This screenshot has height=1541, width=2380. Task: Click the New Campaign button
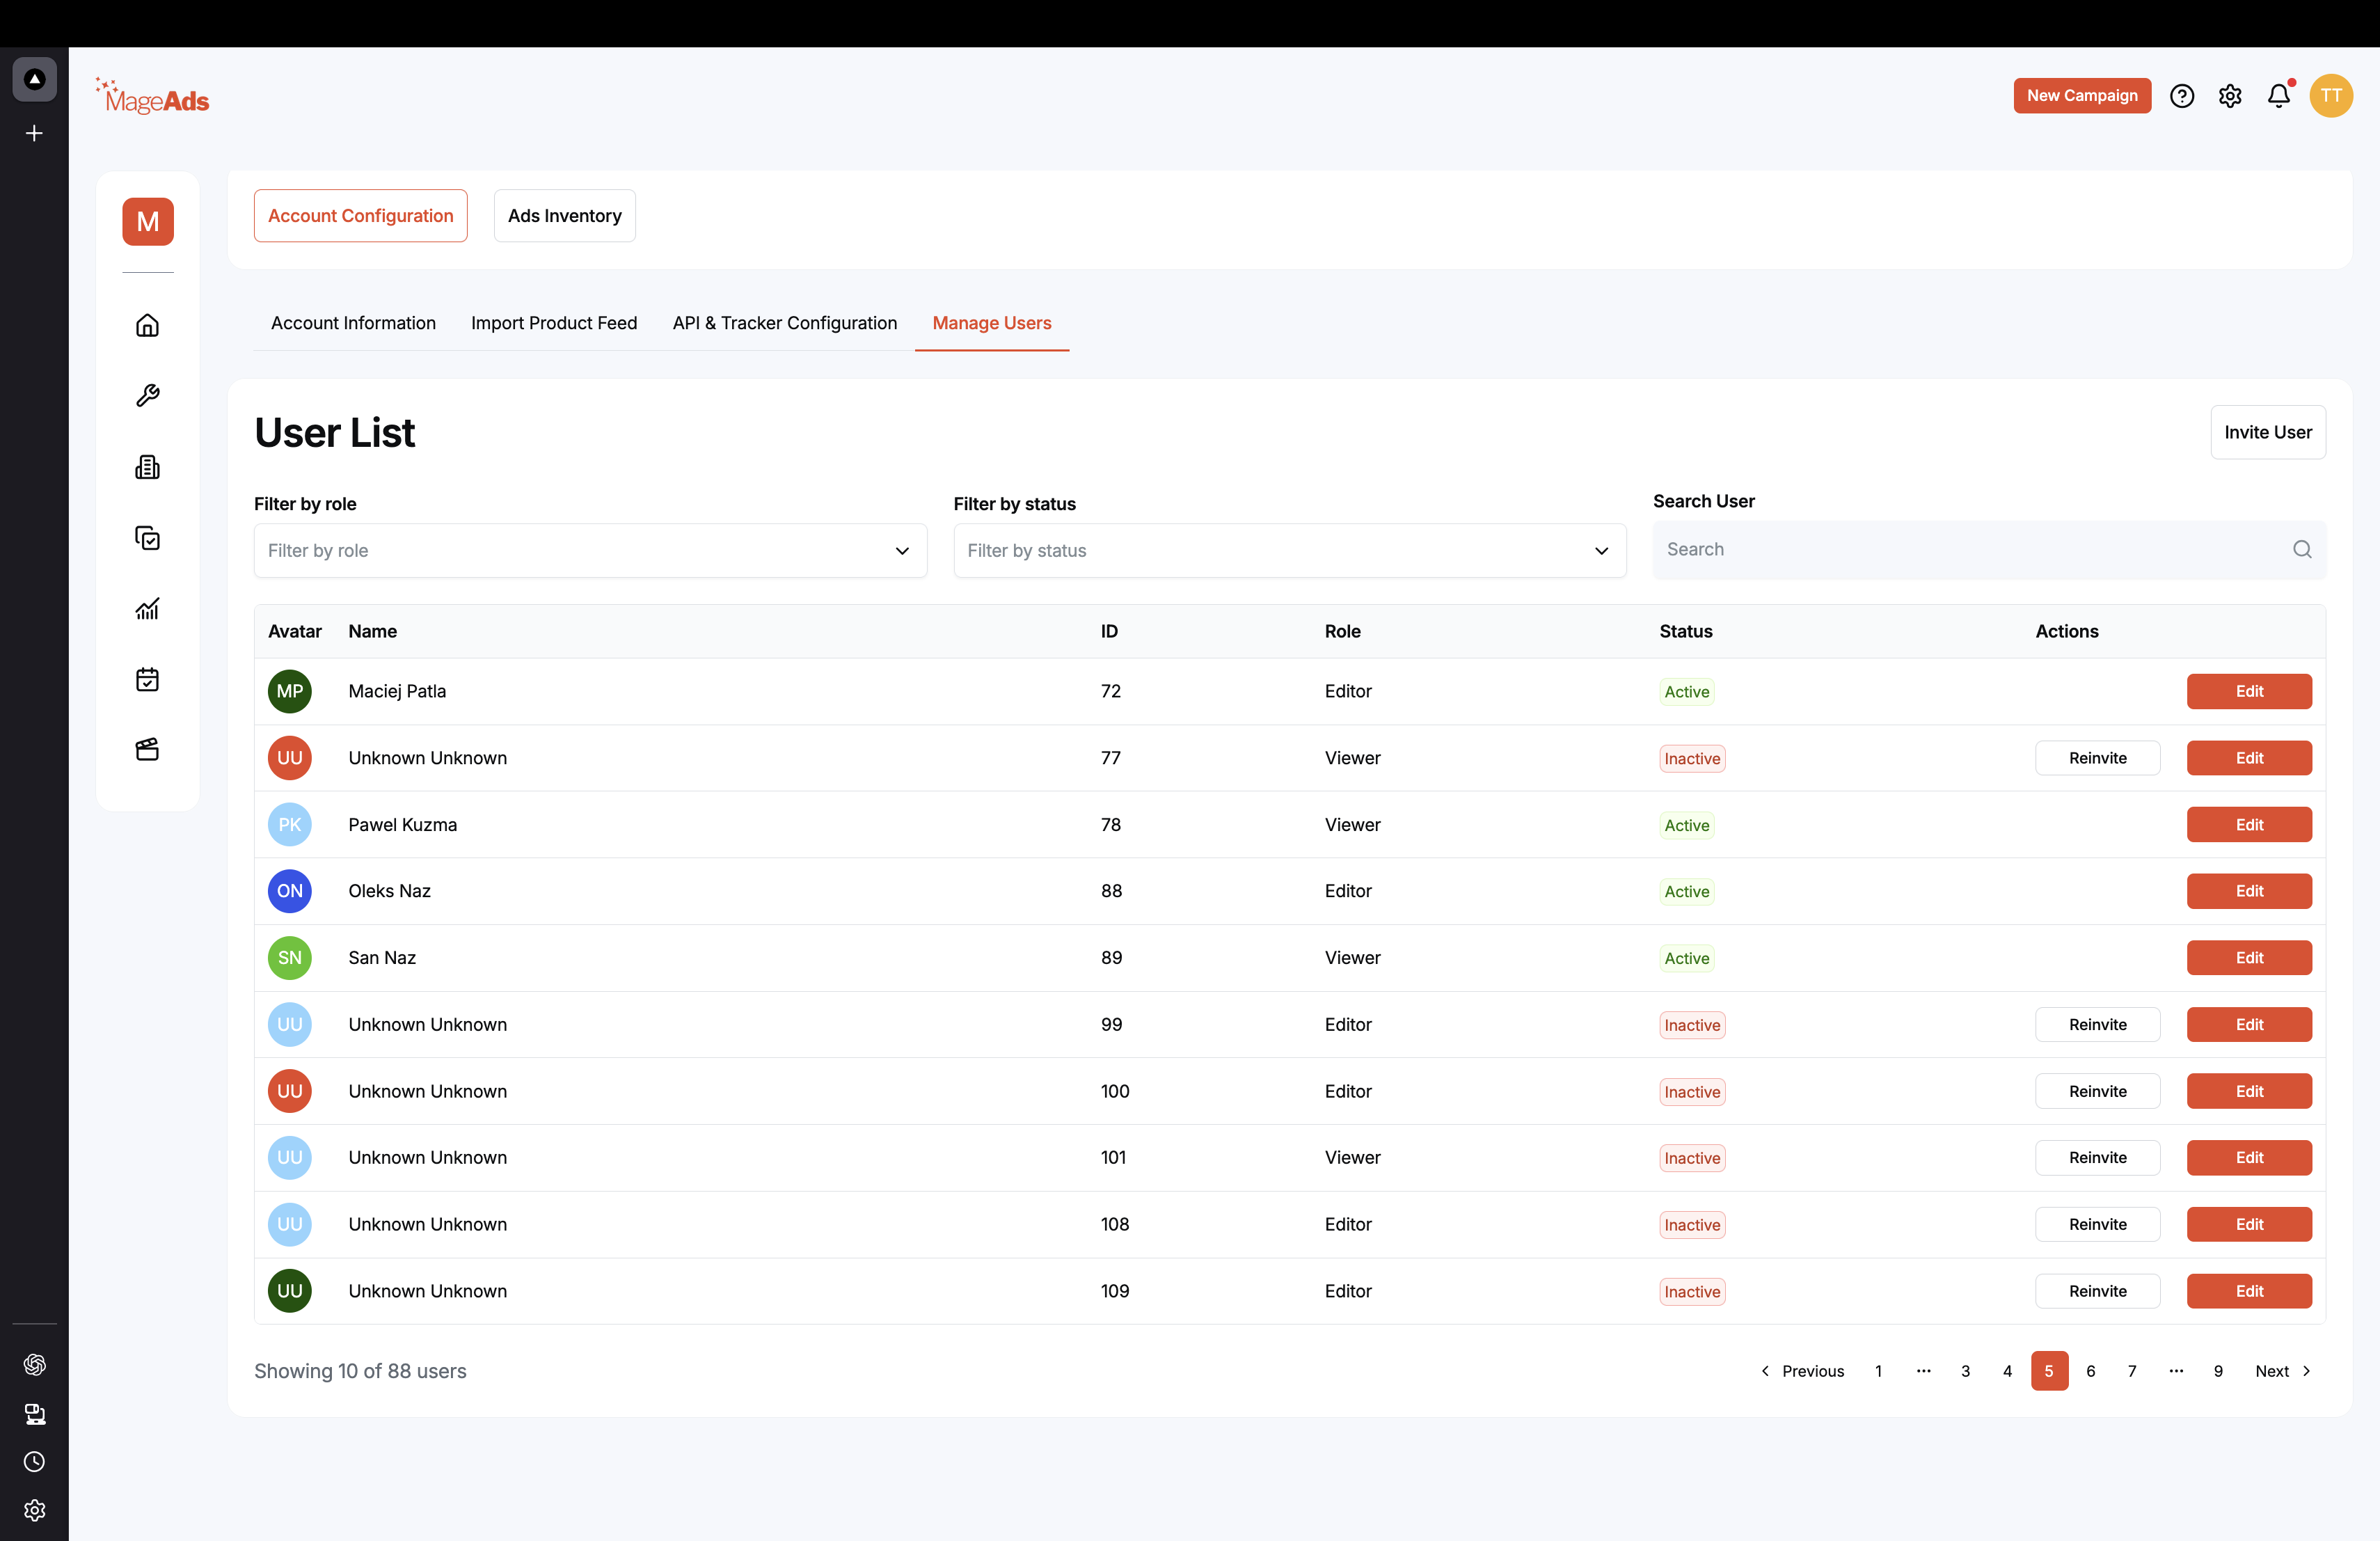pos(2082,96)
